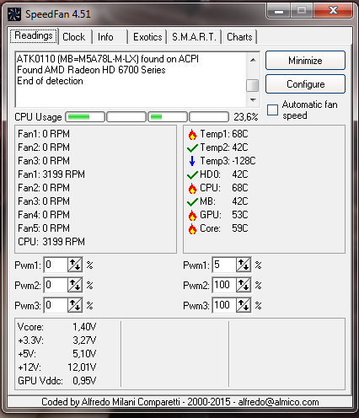Click the left Pwm2 spinner arrows
The image size is (359, 418).
75,285
